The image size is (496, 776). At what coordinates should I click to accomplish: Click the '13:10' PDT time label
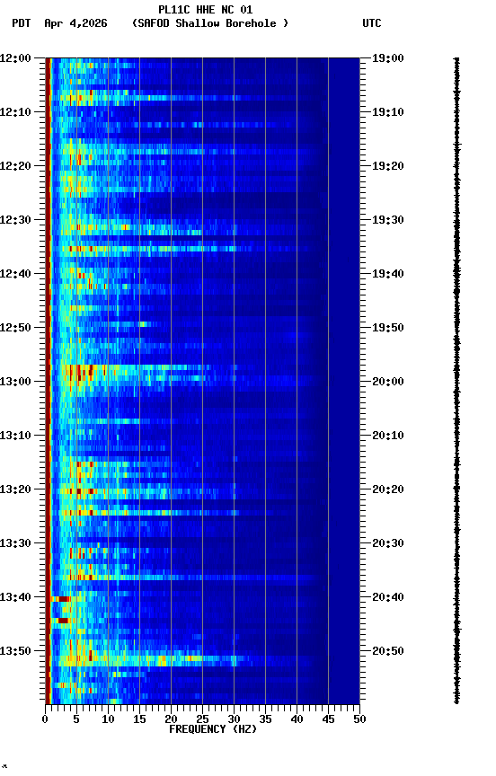tap(15, 436)
